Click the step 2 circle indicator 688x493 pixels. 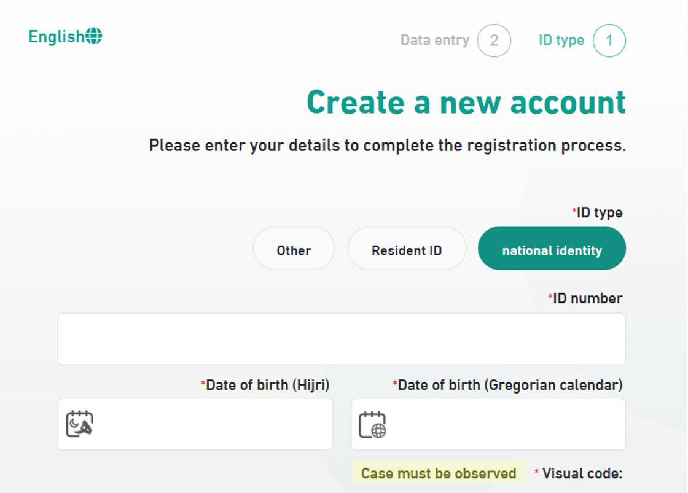pos(494,41)
